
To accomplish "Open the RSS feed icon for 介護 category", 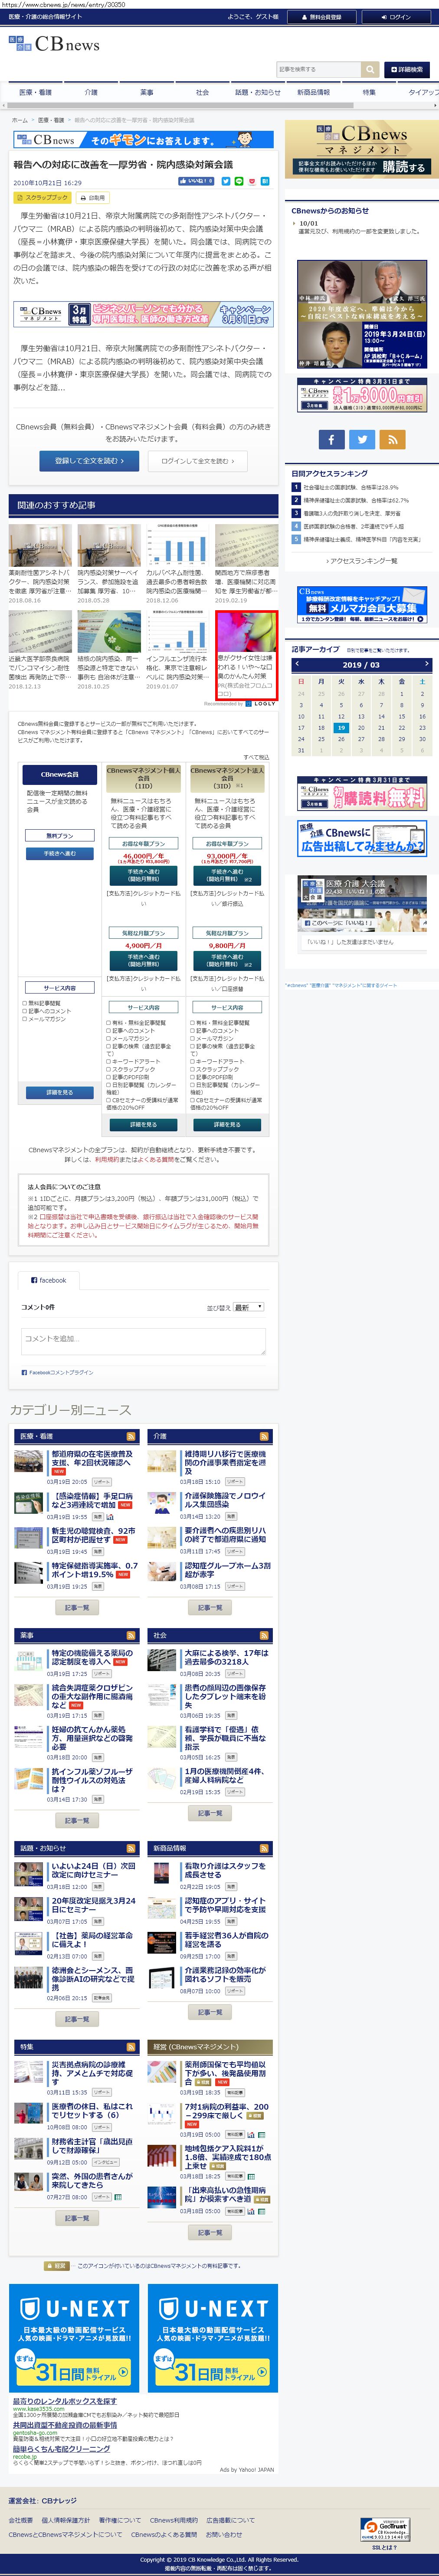I will (265, 1435).
